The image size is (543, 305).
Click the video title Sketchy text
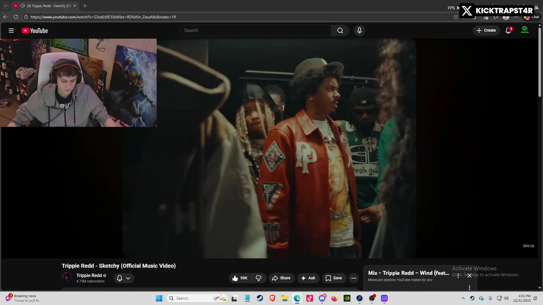(119, 266)
